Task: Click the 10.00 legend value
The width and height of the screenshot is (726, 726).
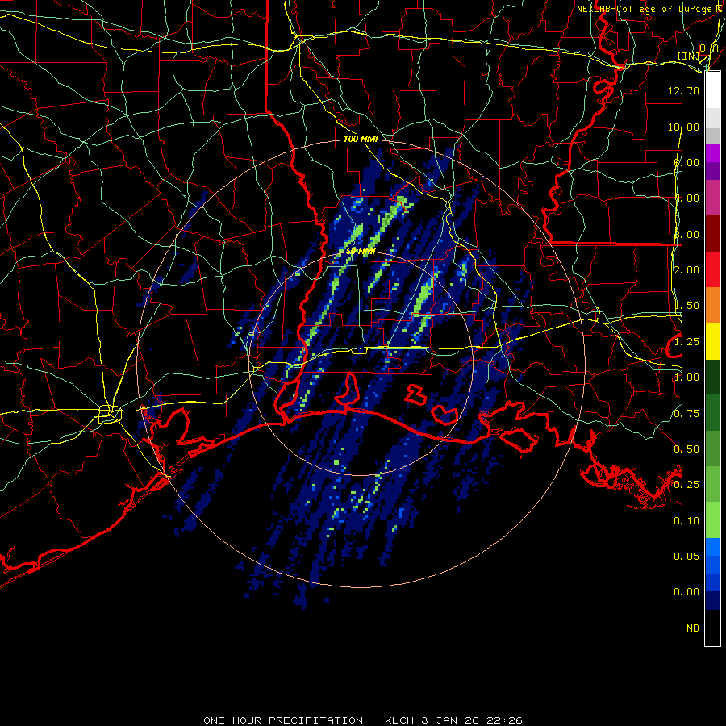Action: [x=683, y=127]
